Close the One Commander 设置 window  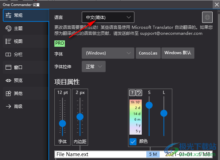(x=216, y=5)
